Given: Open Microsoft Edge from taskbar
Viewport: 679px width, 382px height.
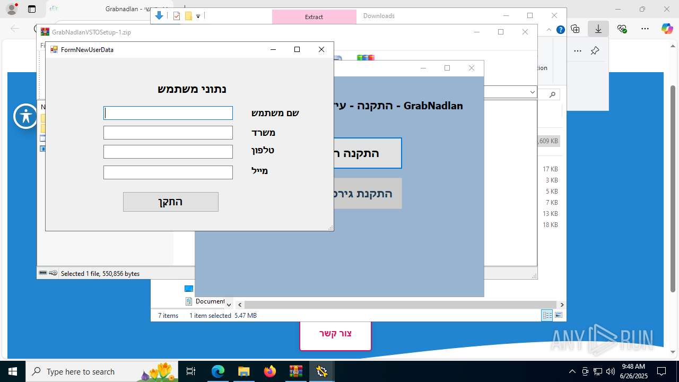Looking at the screenshot, I should coord(218,371).
